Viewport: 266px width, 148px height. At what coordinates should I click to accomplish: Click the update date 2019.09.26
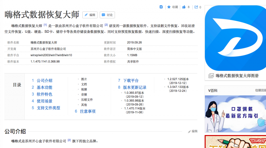(134, 42)
